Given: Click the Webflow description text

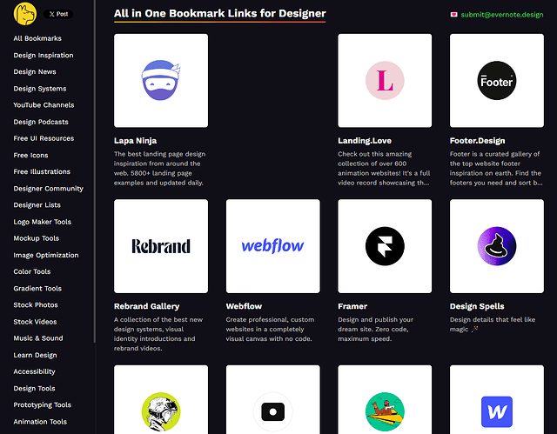Looking at the screenshot, I should [x=270, y=330].
